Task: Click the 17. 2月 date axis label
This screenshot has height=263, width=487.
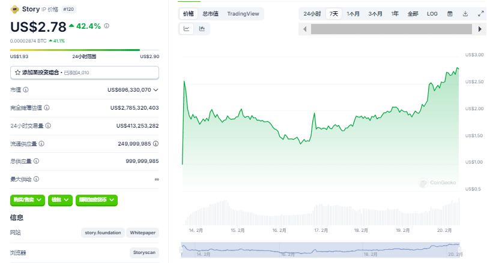Action: (x=321, y=230)
